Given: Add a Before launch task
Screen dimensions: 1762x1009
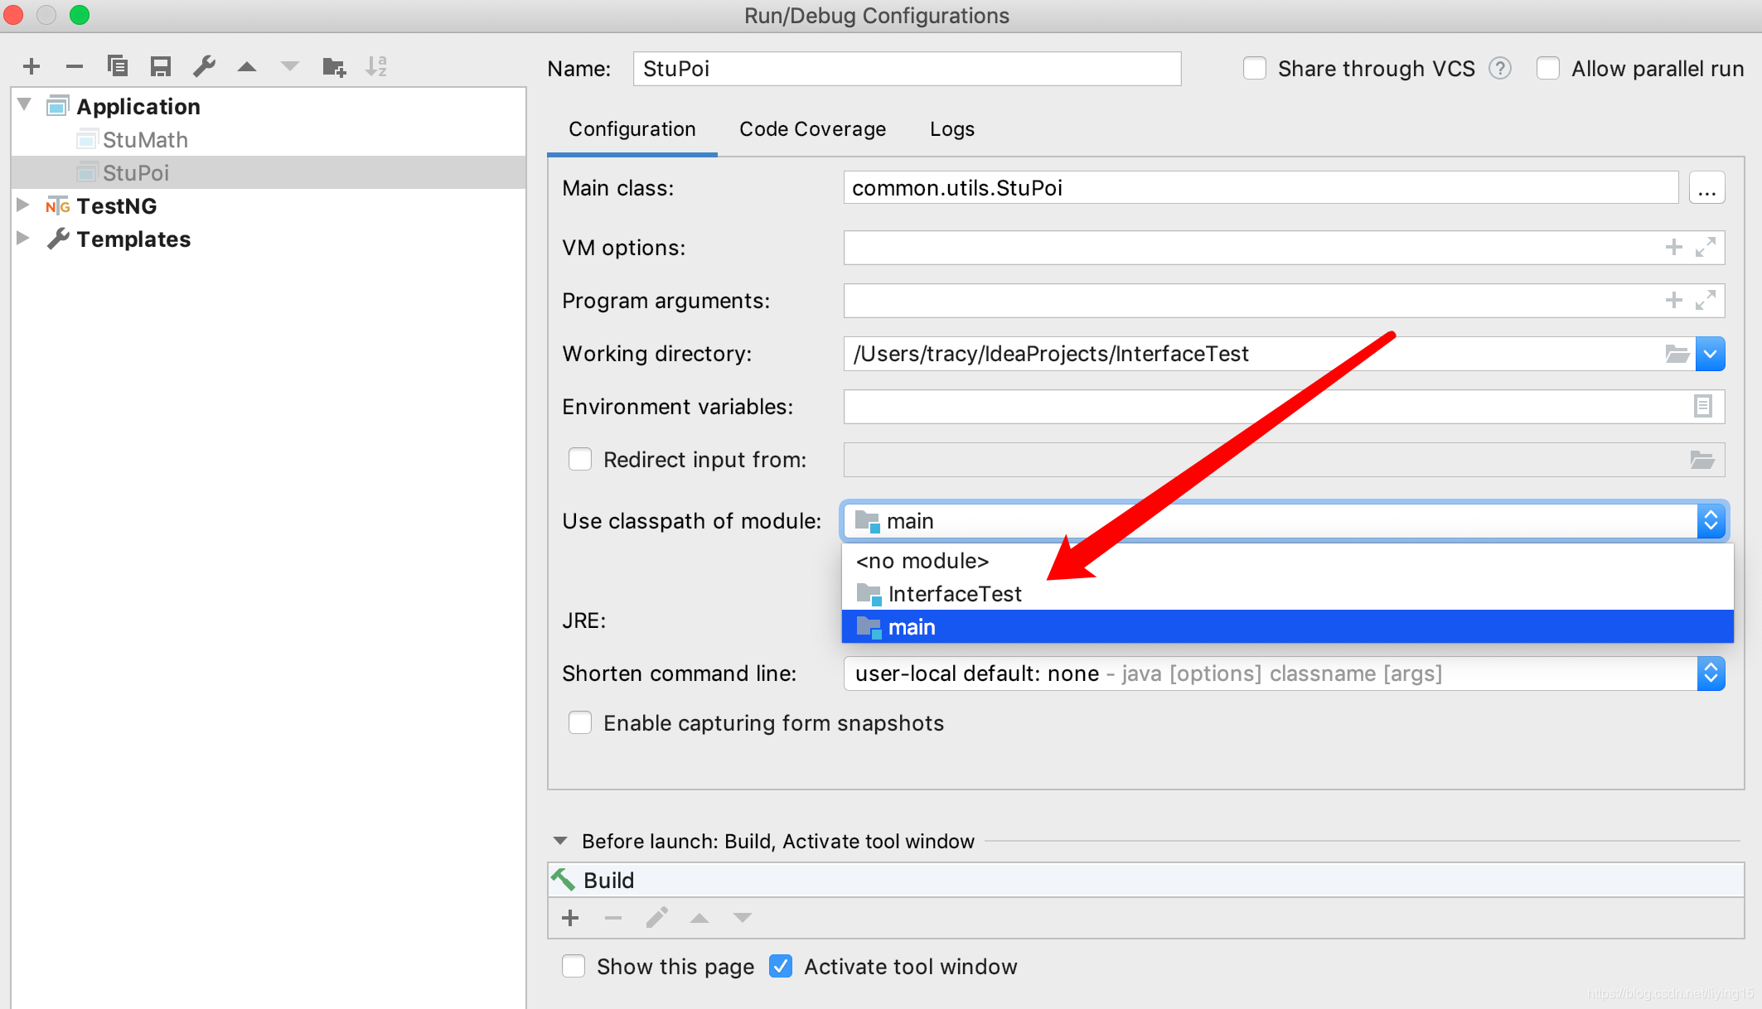Looking at the screenshot, I should point(570,918).
